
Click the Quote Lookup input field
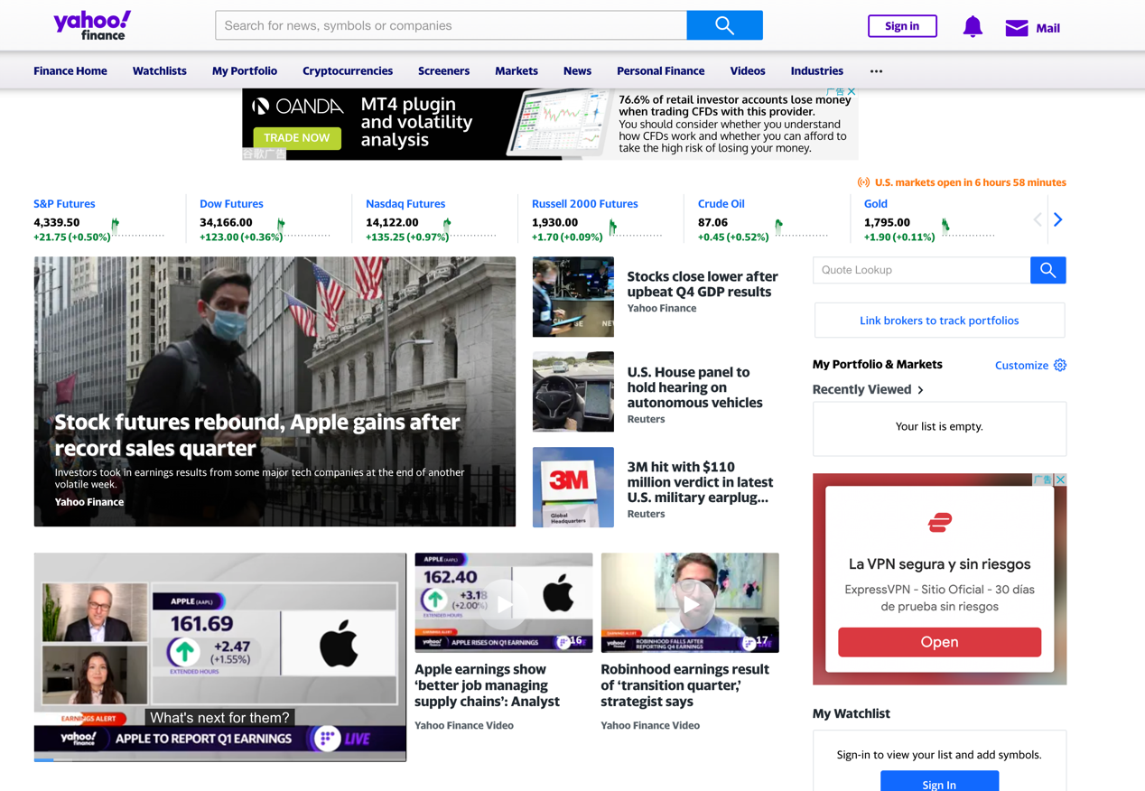tap(921, 270)
